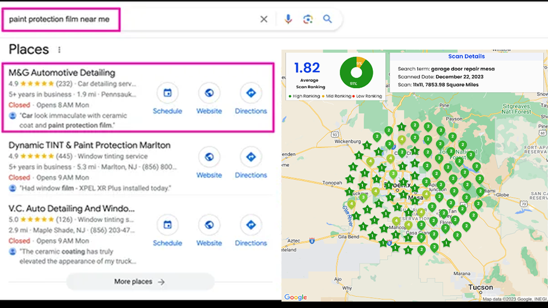Open the Places three-dot options menu
The image size is (548, 308).
[59, 50]
